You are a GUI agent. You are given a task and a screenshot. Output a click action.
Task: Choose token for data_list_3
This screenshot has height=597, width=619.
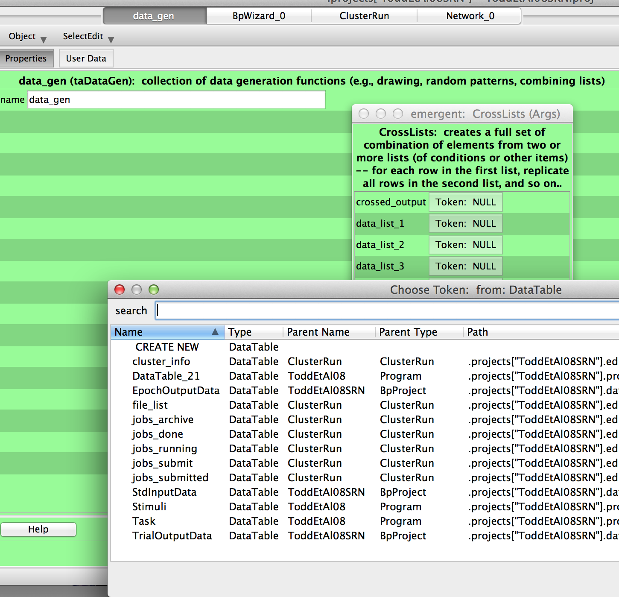pos(465,266)
